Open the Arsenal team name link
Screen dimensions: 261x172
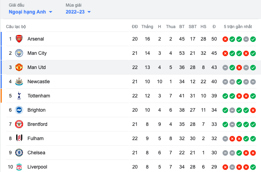click(36, 39)
